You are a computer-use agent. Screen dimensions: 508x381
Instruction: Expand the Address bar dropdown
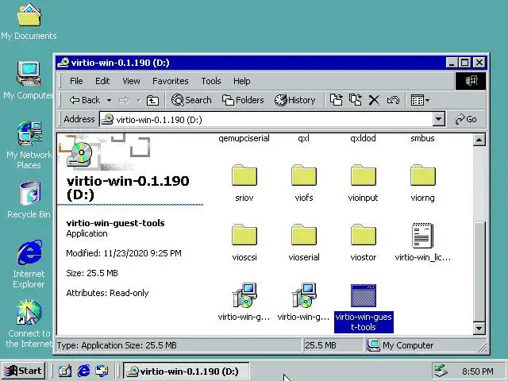[438, 120]
